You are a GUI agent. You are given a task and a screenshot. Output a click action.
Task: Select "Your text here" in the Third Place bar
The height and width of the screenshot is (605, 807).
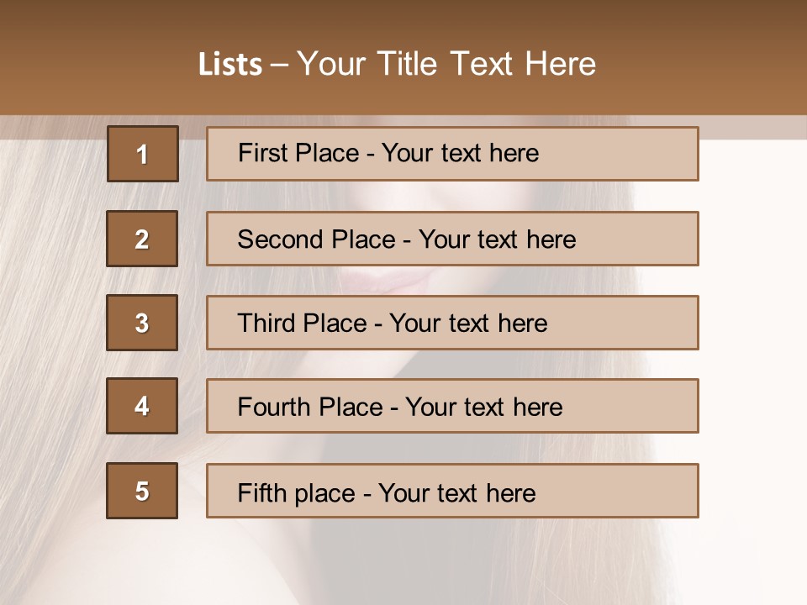coord(468,324)
